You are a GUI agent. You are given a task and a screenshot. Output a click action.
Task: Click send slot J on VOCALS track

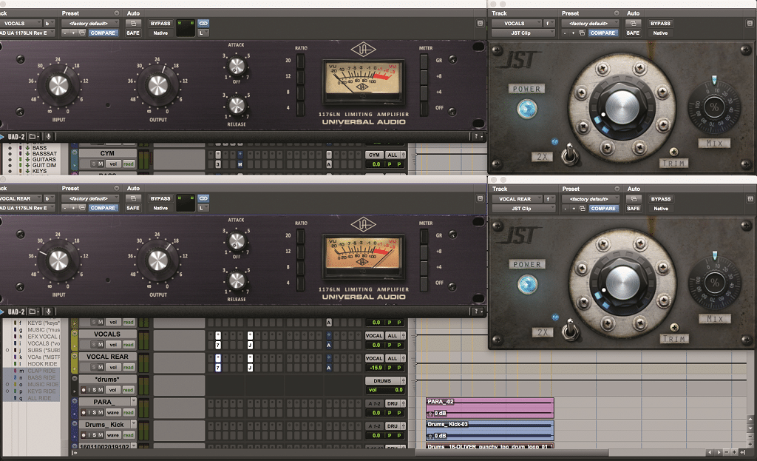pos(250,345)
